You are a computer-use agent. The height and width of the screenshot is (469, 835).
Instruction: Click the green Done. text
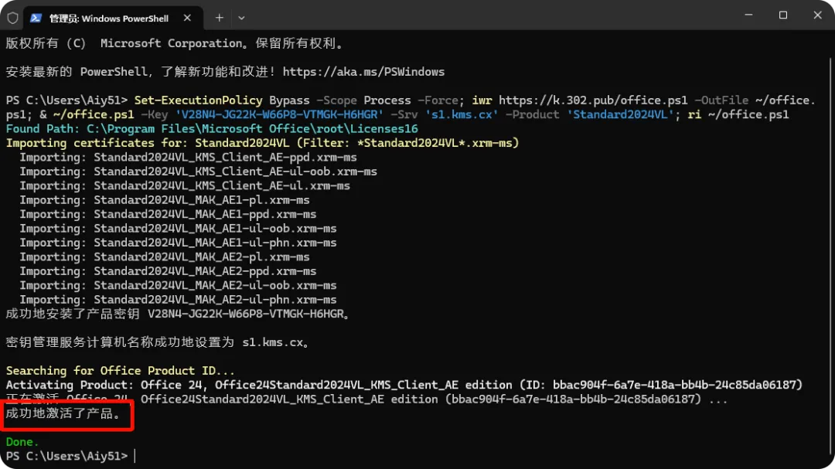(22, 442)
